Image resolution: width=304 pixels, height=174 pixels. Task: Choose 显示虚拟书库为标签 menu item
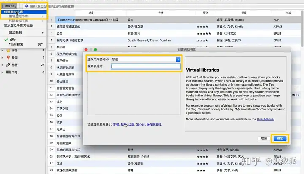point(24,25)
